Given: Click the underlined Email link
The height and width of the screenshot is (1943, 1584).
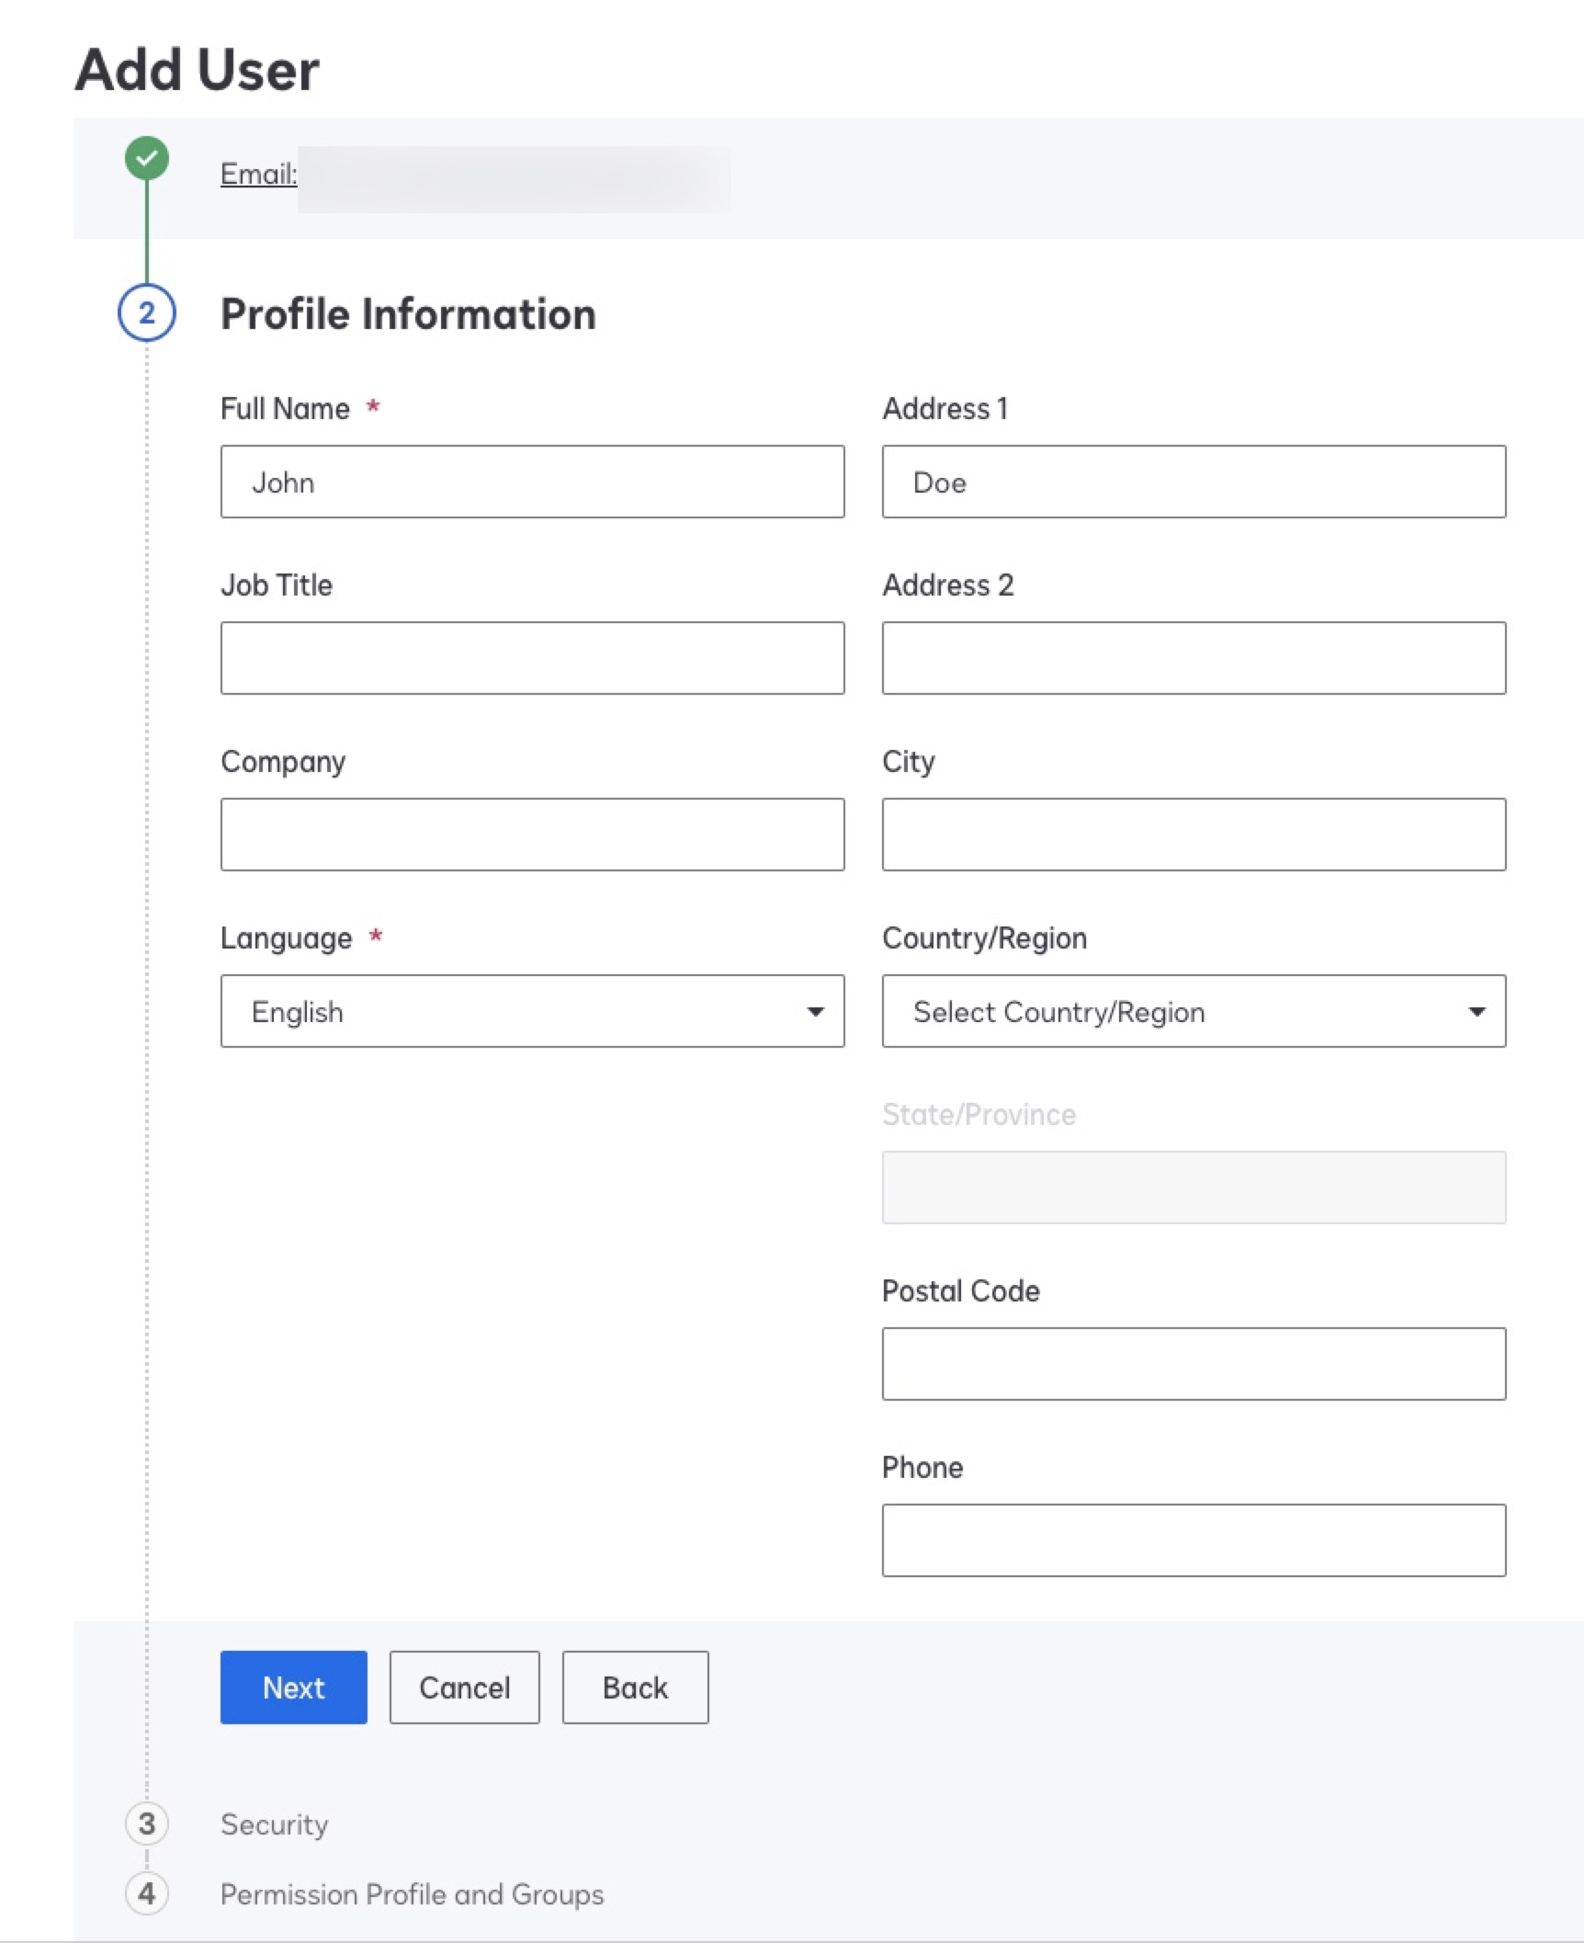Looking at the screenshot, I should point(258,175).
